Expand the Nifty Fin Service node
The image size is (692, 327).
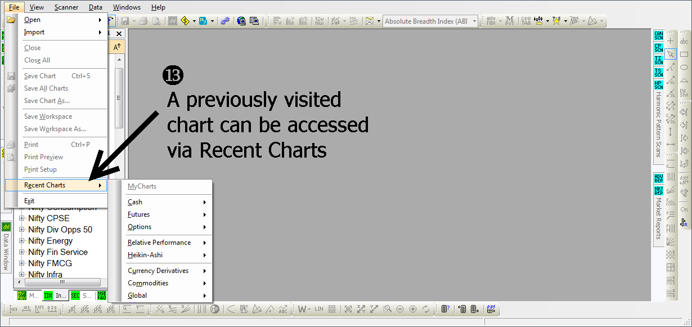coord(22,252)
